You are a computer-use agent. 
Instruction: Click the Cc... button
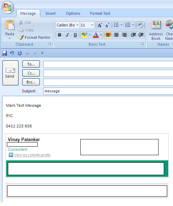(x=31, y=73)
